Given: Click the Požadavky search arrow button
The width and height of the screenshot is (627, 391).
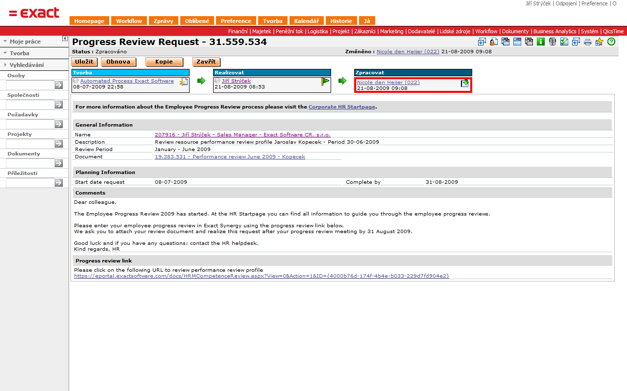Looking at the screenshot, I should coord(59,124).
